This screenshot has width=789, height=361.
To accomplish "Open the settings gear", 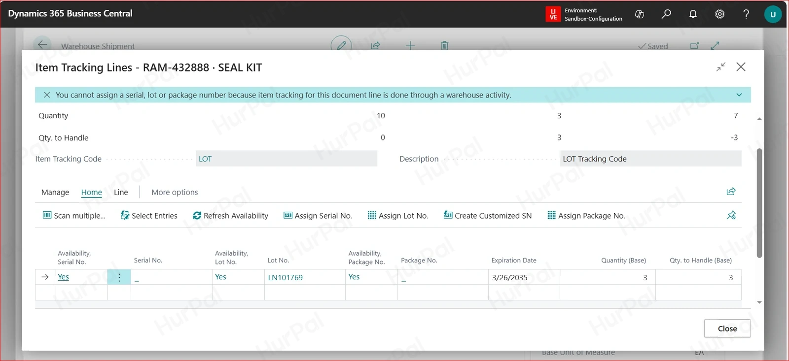I will pyautogui.click(x=719, y=14).
